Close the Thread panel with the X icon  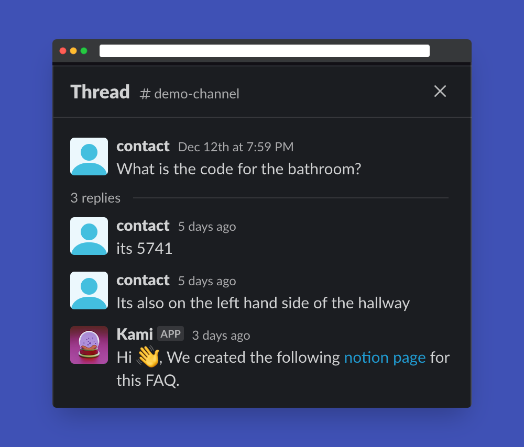click(440, 91)
